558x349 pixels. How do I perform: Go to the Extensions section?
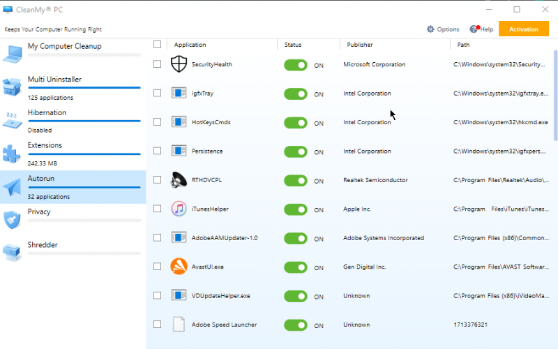(73, 154)
